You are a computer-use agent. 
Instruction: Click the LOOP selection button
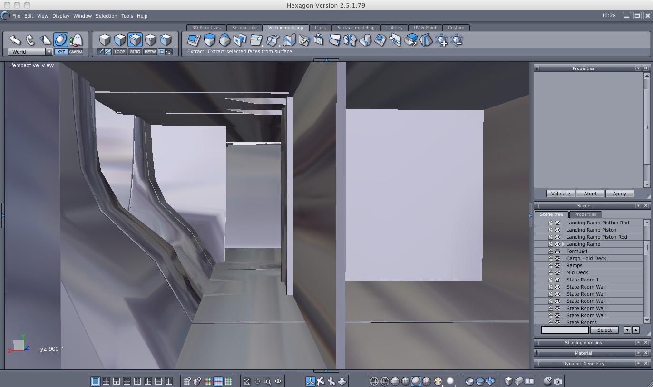pyautogui.click(x=120, y=52)
